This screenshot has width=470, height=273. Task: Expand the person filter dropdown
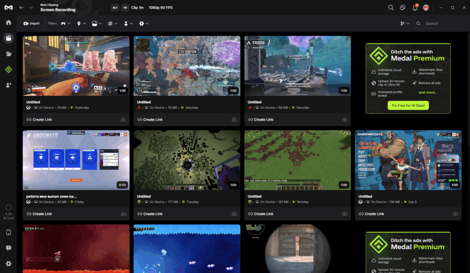tap(129, 23)
